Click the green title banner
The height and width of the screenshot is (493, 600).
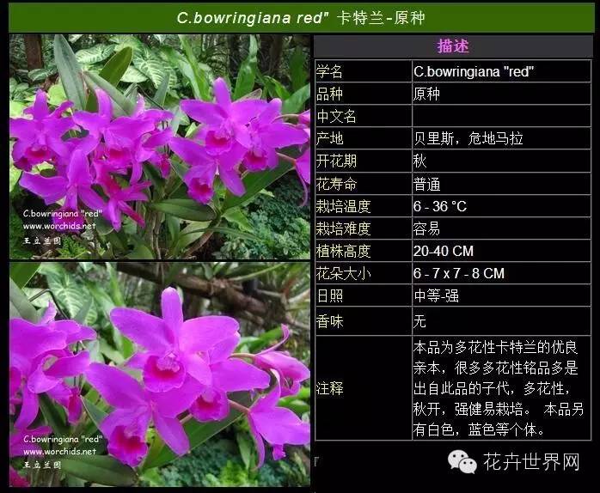click(300, 17)
